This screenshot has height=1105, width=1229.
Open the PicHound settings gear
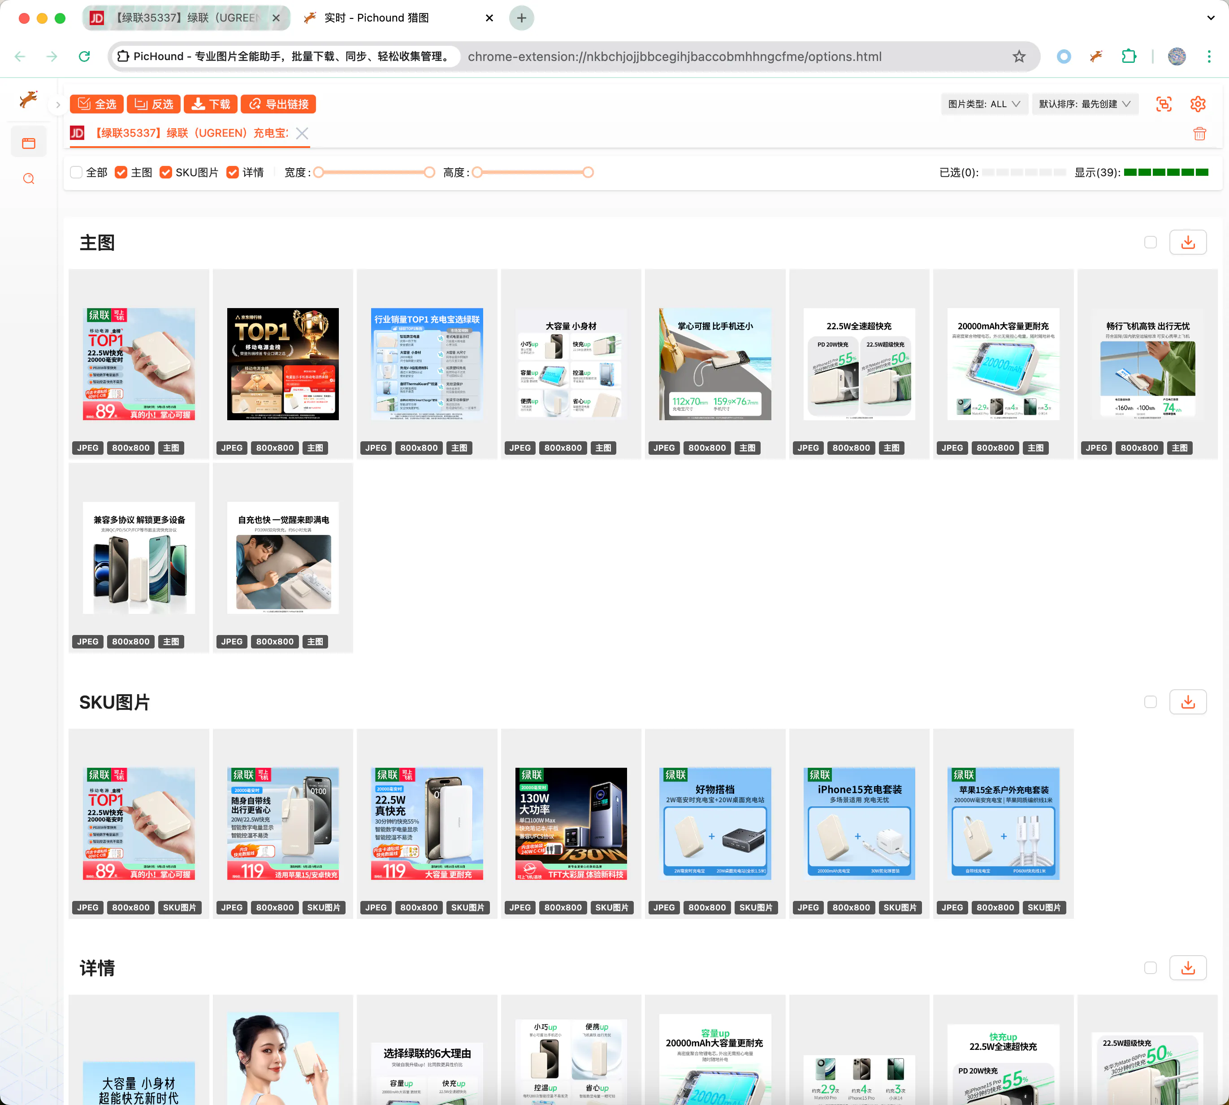(x=1198, y=104)
